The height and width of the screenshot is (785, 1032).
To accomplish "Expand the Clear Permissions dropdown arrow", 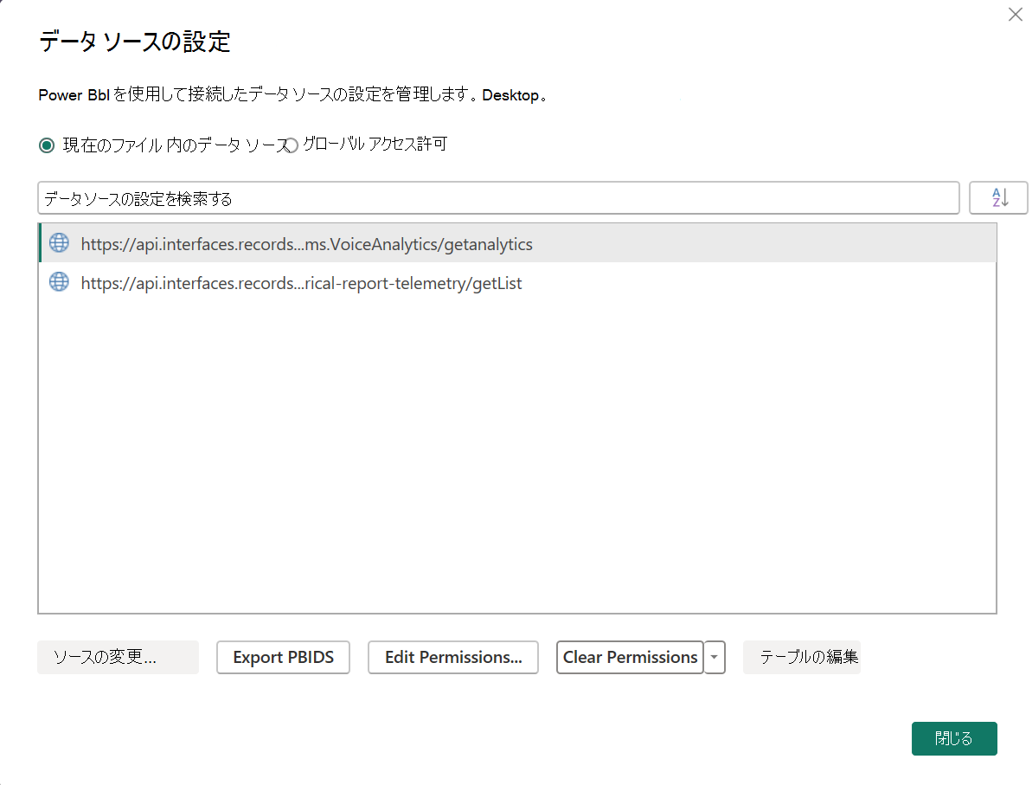I will pyautogui.click(x=715, y=658).
